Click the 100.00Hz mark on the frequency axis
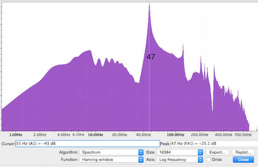 [x=176, y=135]
